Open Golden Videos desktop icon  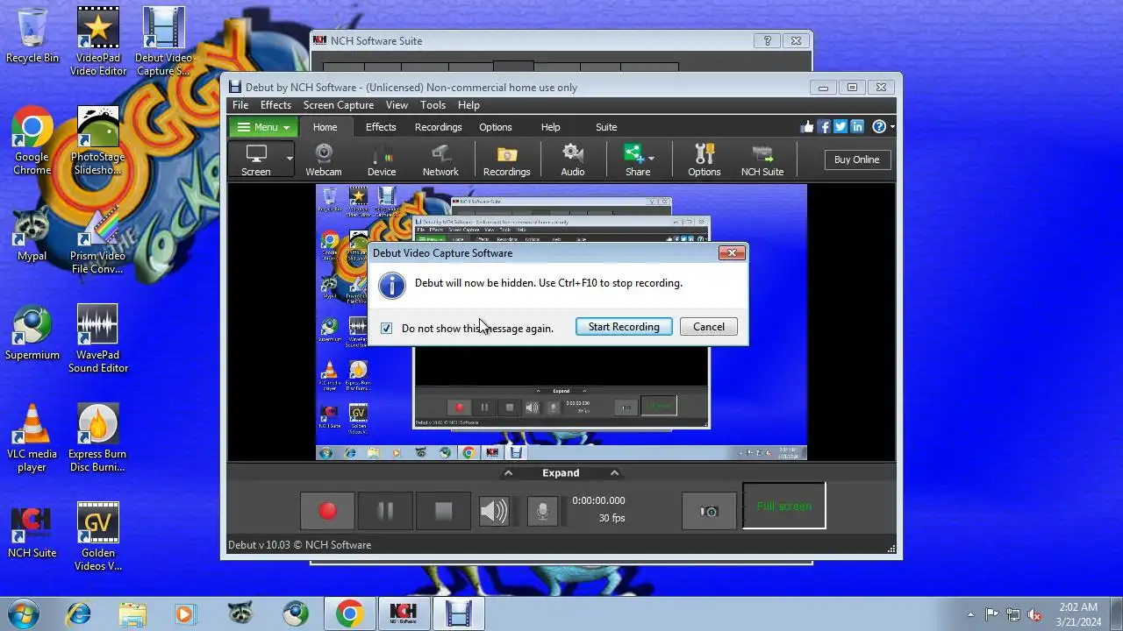tap(98, 536)
